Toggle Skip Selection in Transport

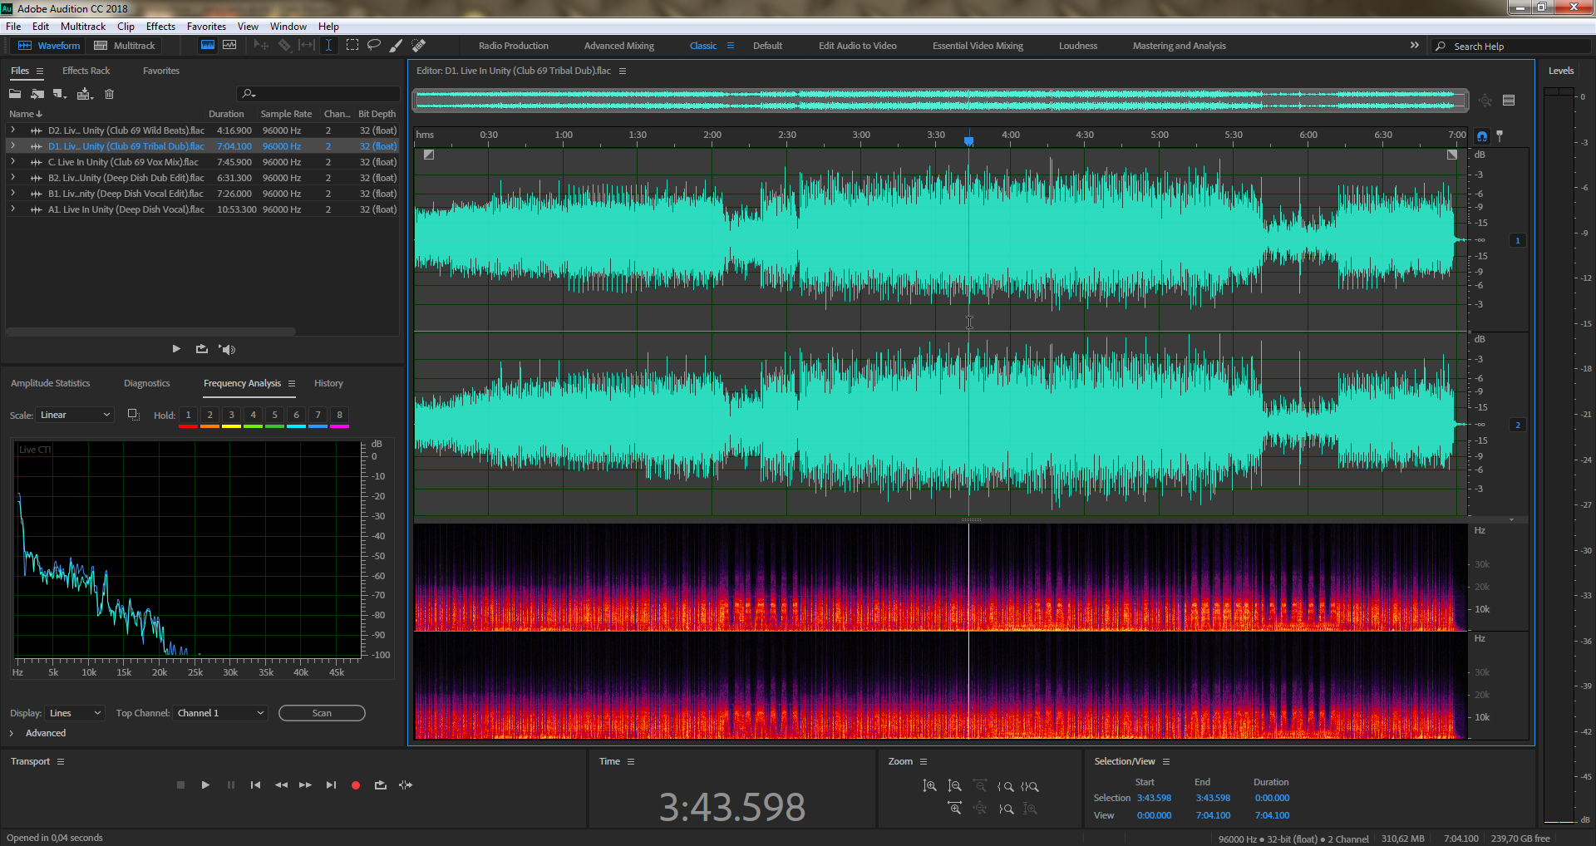[x=406, y=785]
